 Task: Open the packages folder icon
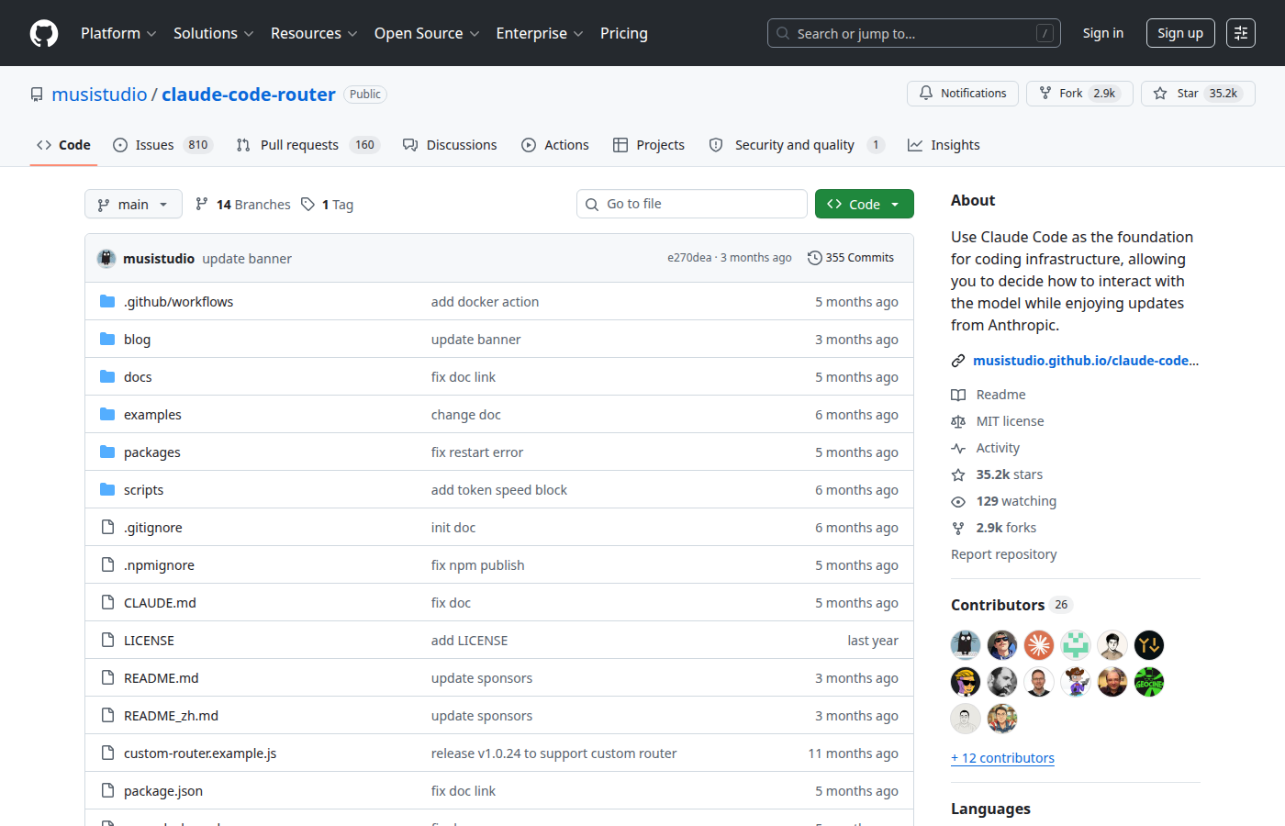(107, 452)
